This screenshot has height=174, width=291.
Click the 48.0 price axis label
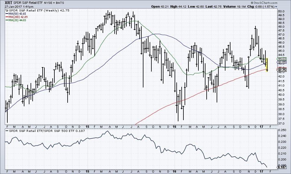click(281, 27)
